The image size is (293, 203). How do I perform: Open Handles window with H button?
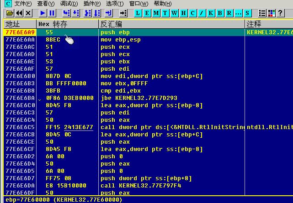[183, 13]
